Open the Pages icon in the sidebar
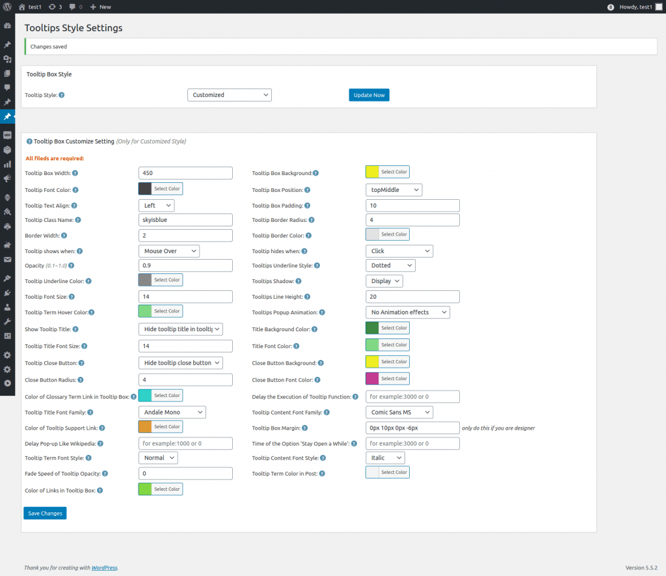 pos(7,74)
